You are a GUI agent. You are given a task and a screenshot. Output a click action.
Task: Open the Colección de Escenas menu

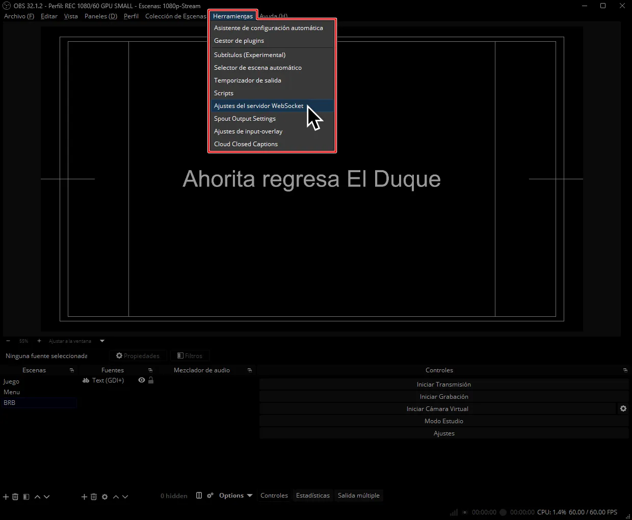[x=176, y=16]
